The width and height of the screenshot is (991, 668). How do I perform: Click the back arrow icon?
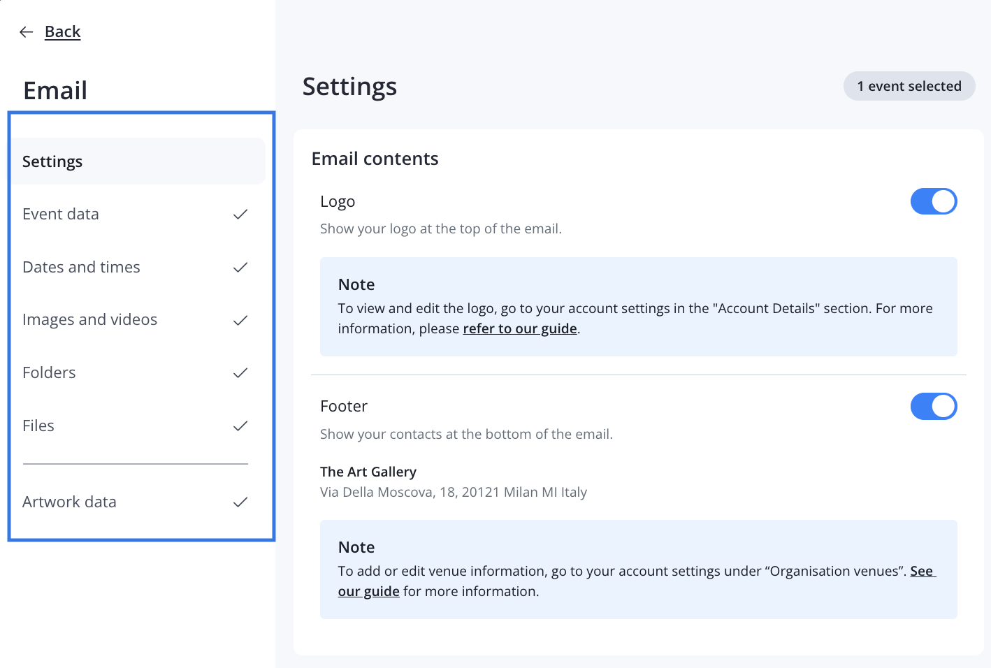pyautogui.click(x=27, y=32)
